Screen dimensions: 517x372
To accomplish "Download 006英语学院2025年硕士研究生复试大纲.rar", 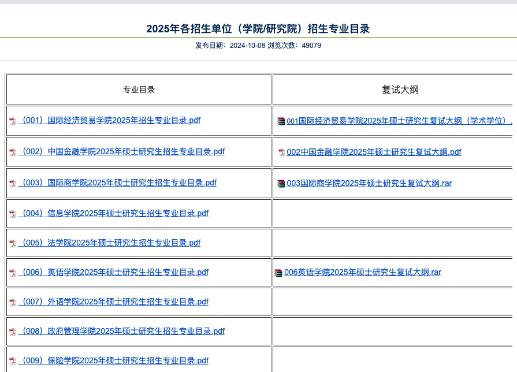I will [x=363, y=272].
